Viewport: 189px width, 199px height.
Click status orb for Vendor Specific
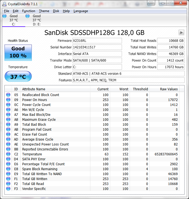coord(8,189)
